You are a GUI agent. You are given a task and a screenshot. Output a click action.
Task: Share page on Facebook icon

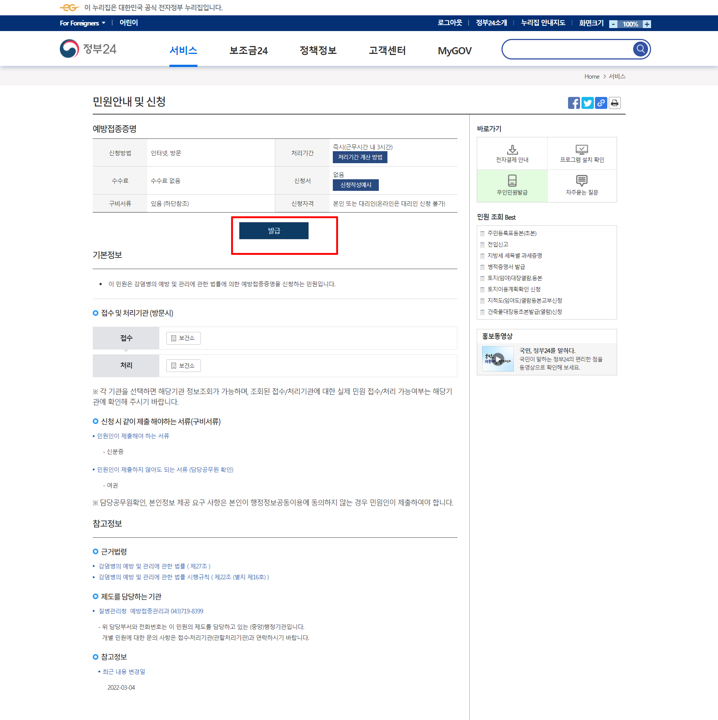574,103
